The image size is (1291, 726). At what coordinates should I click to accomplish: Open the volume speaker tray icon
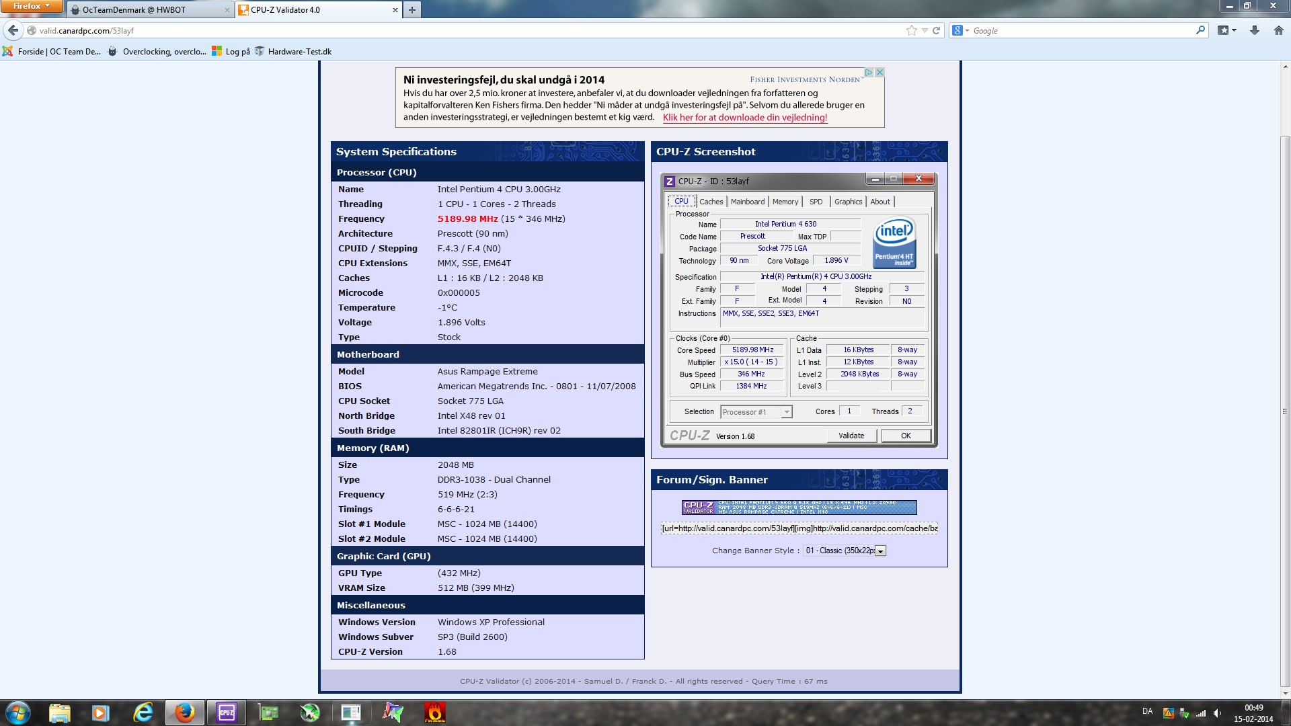[x=1217, y=713]
